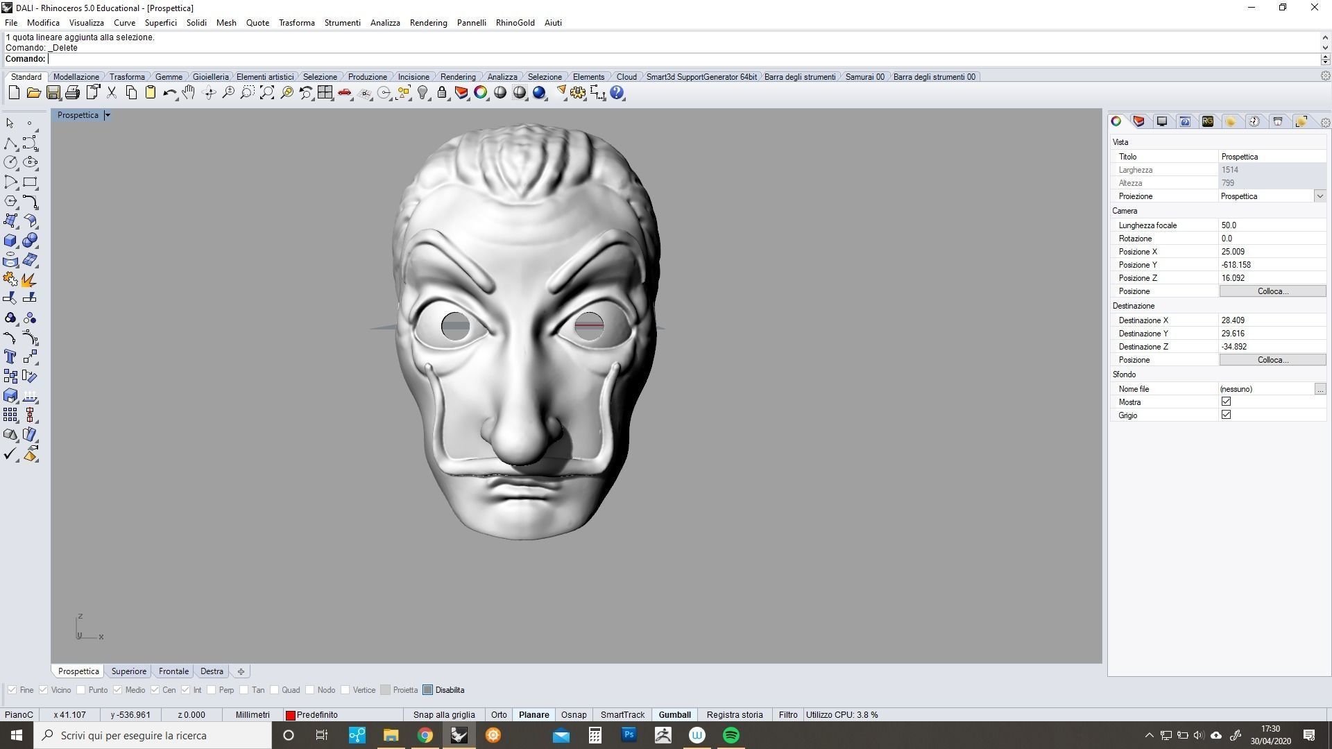Screen dimensions: 1332x749
Task: Enable the Perp osnap checkbox
Action: (211, 690)
